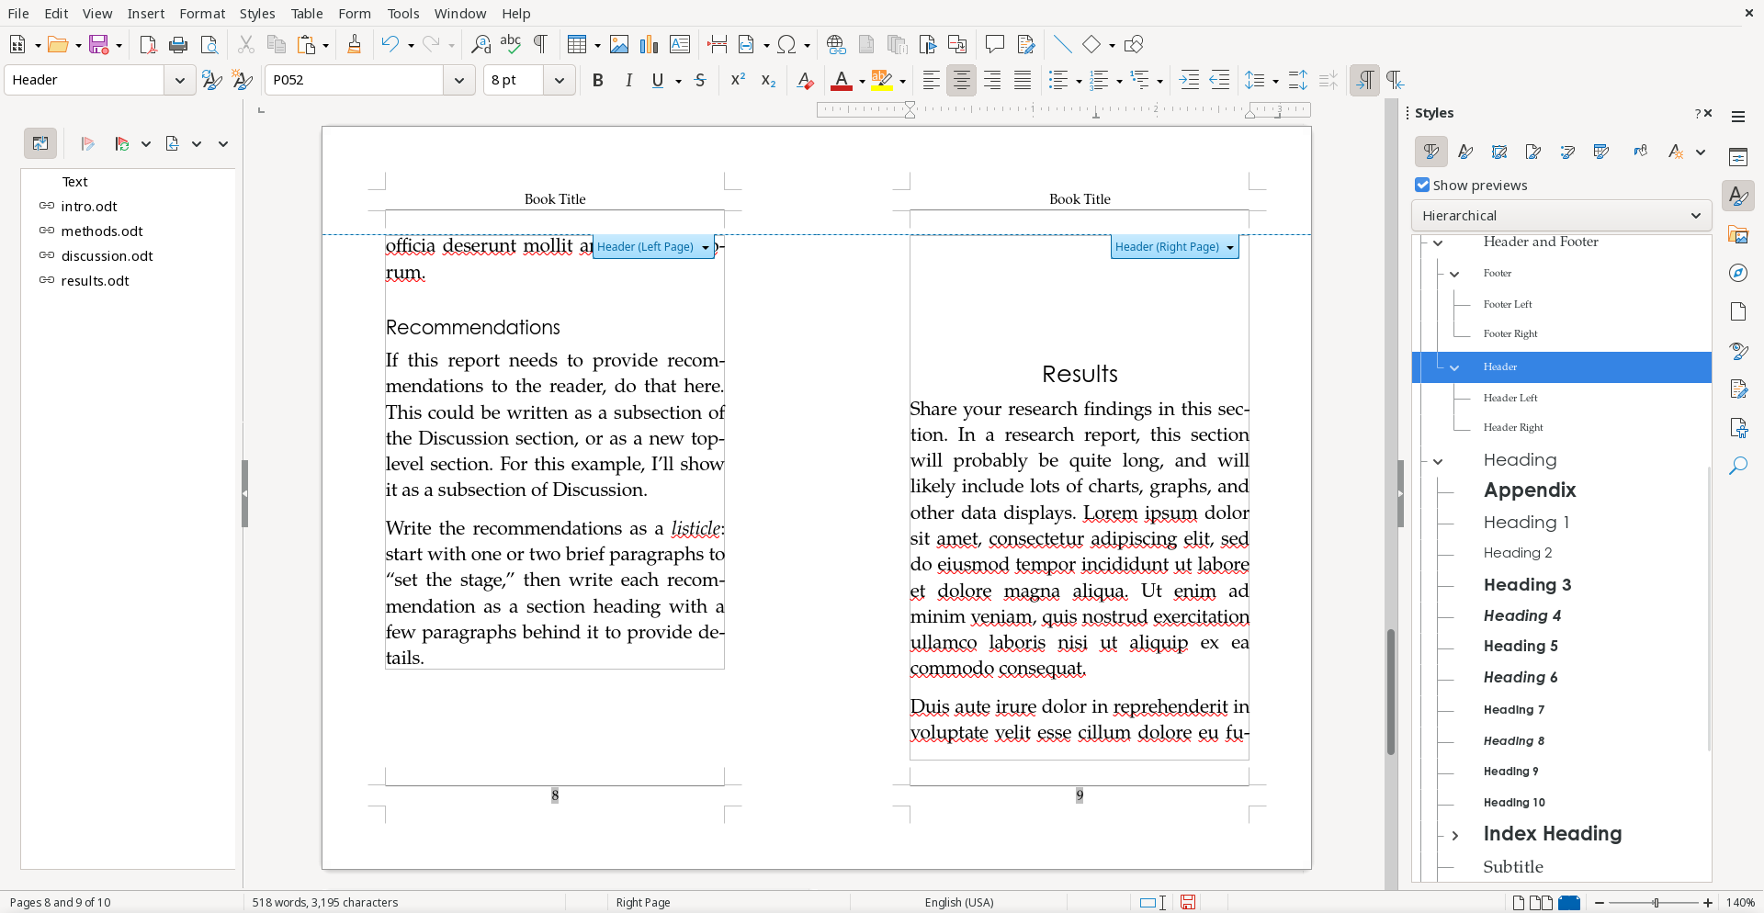This screenshot has height=913, width=1764.
Task: Apply Superscript formatting
Action: (738, 80)
